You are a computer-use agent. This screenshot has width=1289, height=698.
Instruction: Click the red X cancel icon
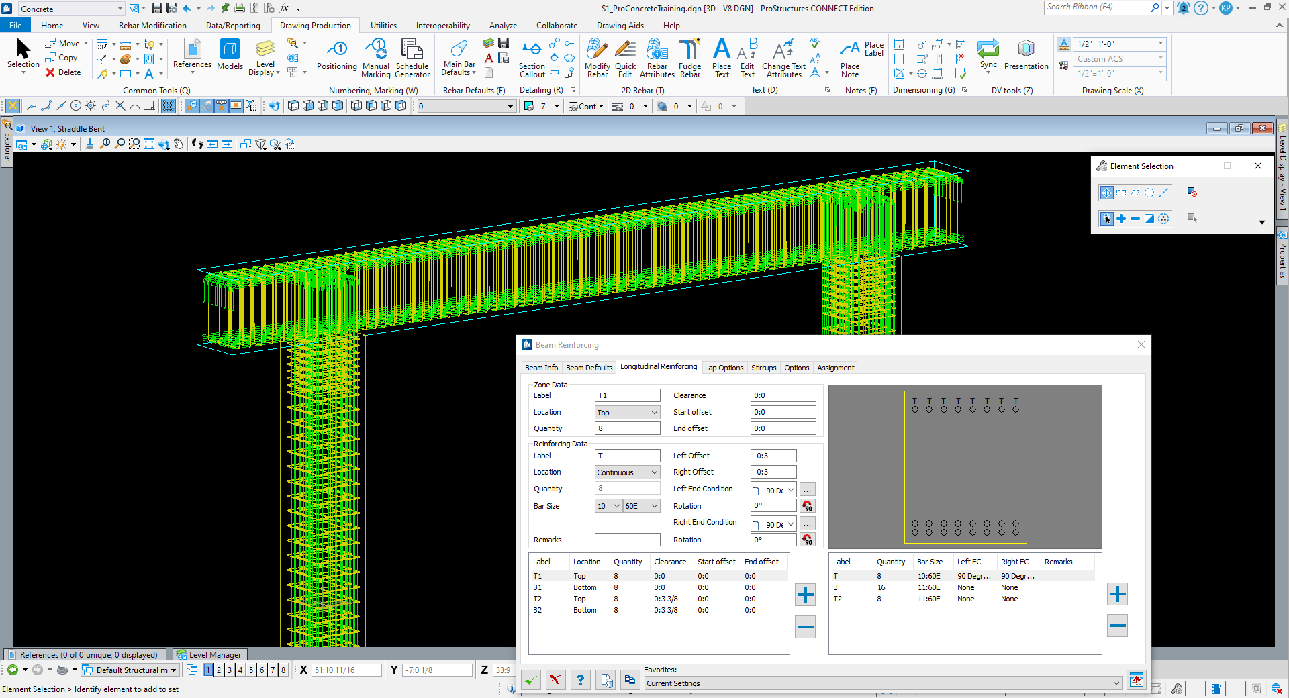click(555, 680)
